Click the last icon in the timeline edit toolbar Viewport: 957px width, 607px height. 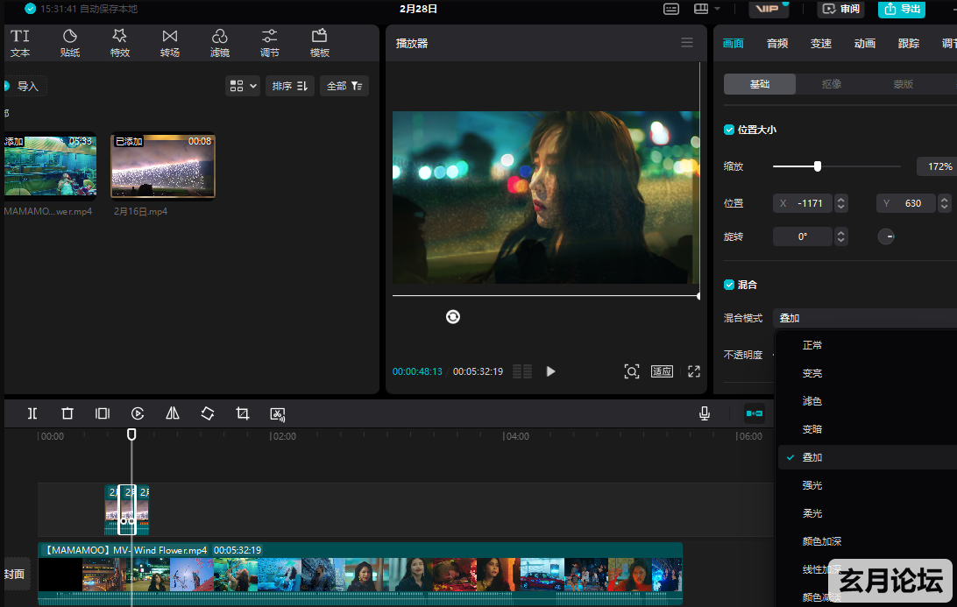[278, 414]
